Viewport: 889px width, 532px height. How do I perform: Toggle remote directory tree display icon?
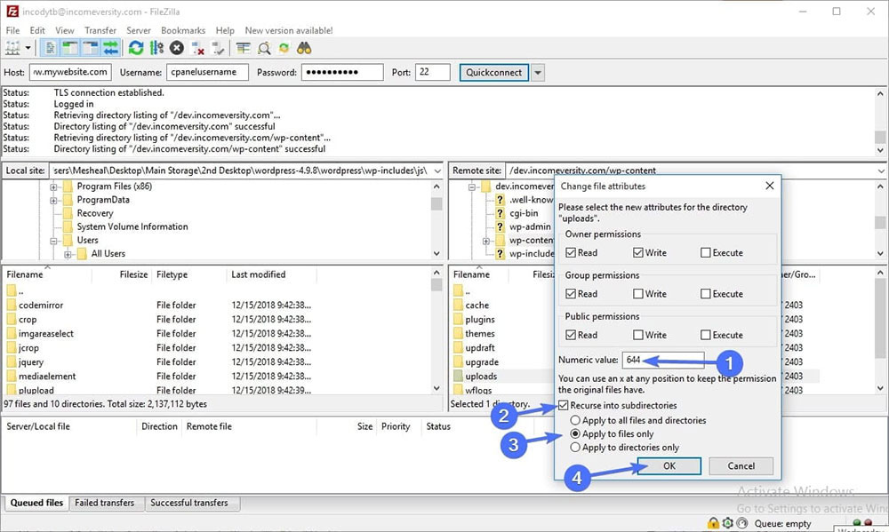pyautogui.click(x=90, y=48)
